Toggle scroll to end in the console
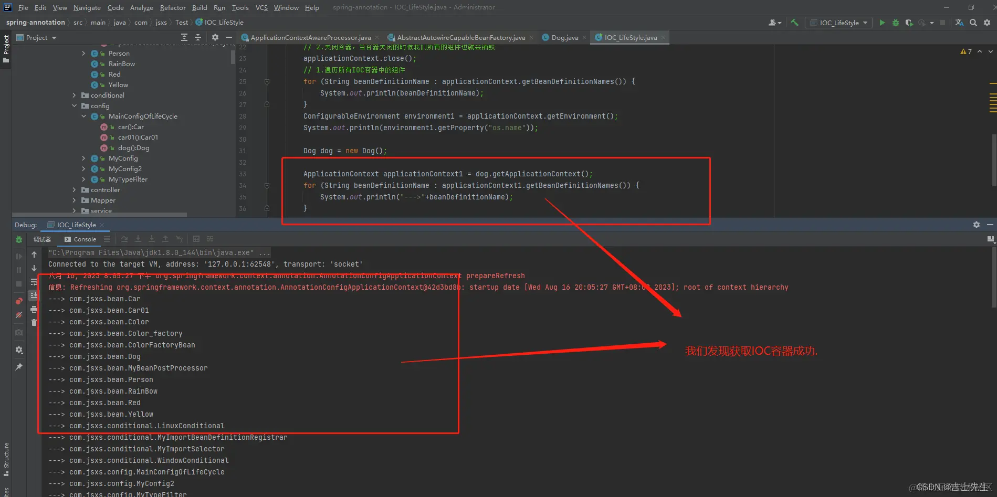997x497 pixels. [34, 295]
